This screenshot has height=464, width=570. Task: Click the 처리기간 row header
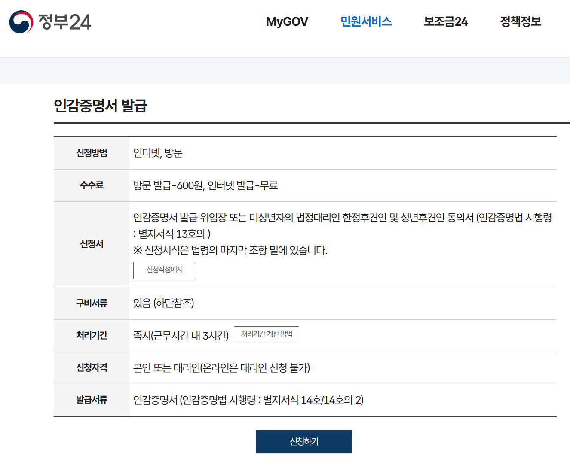(x=91, y=336)
